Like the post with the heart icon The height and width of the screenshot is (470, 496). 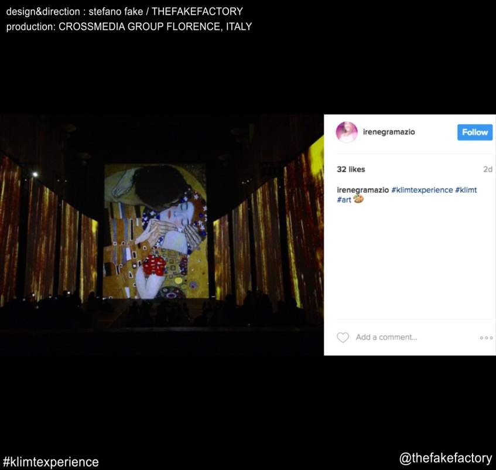point(343,338)
